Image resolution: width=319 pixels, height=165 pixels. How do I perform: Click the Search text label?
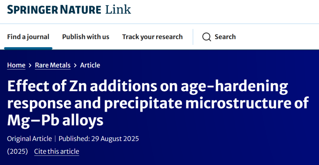[225, 37]
